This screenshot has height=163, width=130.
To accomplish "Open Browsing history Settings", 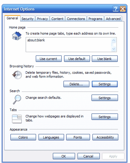I will coord(105,84).
